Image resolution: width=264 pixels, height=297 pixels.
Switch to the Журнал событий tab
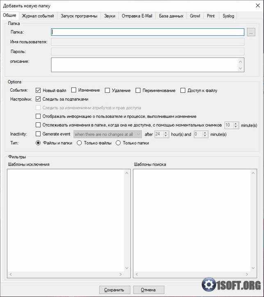[38, 16]
